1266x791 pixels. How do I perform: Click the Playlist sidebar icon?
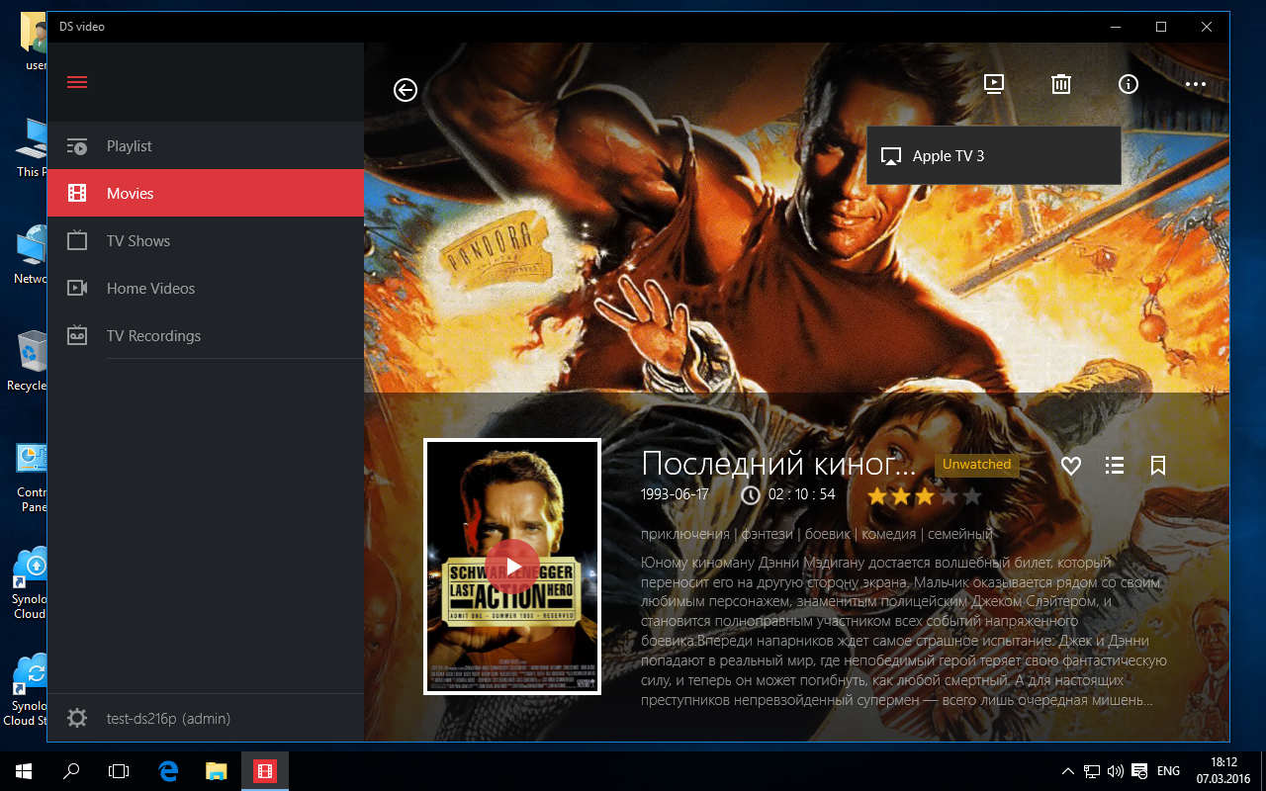click(77, 146)
